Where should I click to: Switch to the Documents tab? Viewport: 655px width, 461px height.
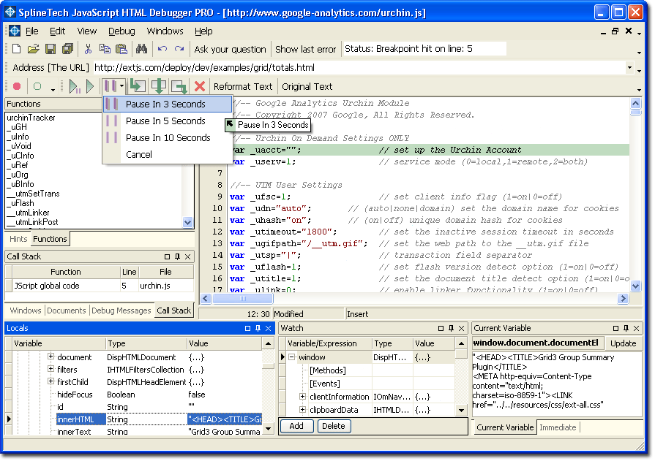coord(66,310)
